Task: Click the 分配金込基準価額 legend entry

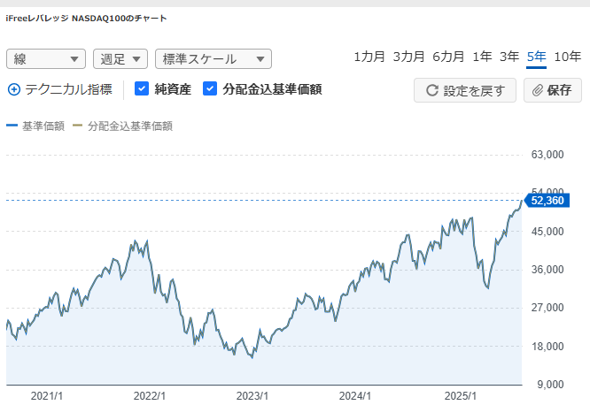Action: 122,126
